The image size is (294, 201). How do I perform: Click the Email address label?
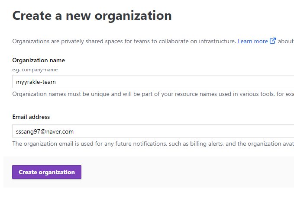31,117
